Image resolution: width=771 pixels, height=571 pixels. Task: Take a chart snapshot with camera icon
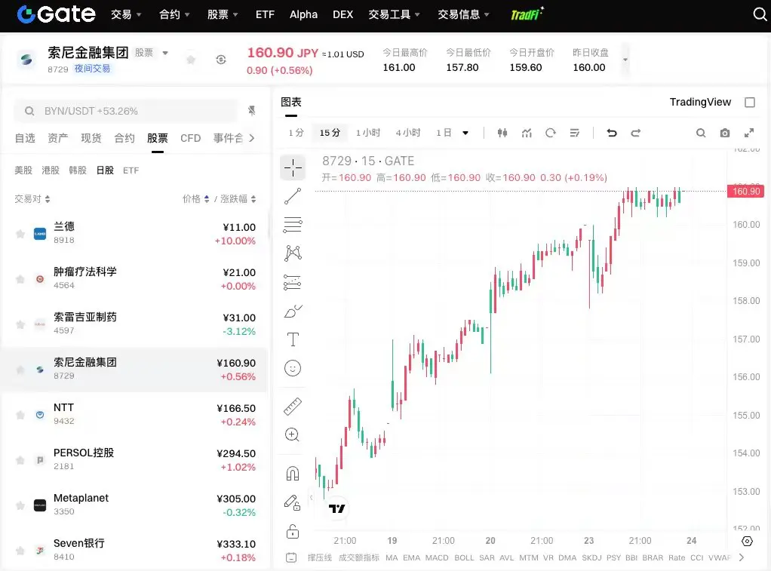[725, 133]
